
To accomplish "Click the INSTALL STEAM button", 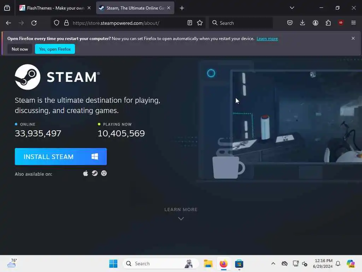I will tap(61, 157).
